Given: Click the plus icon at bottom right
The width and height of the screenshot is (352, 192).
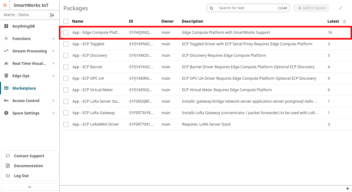Looking at the screenshot, I should pos(348,189).
